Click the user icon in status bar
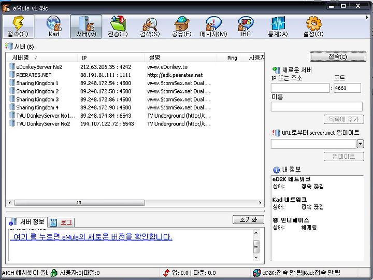373x280 pixels. (54, 273)
